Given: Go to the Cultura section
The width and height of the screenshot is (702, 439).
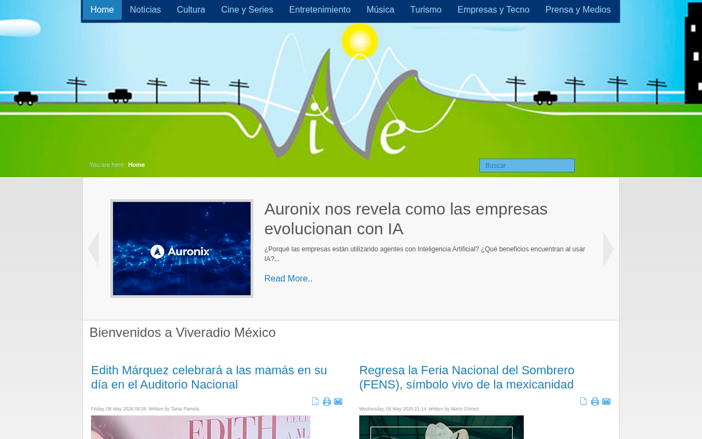Looking at the screenshot, I should (191, 10).
